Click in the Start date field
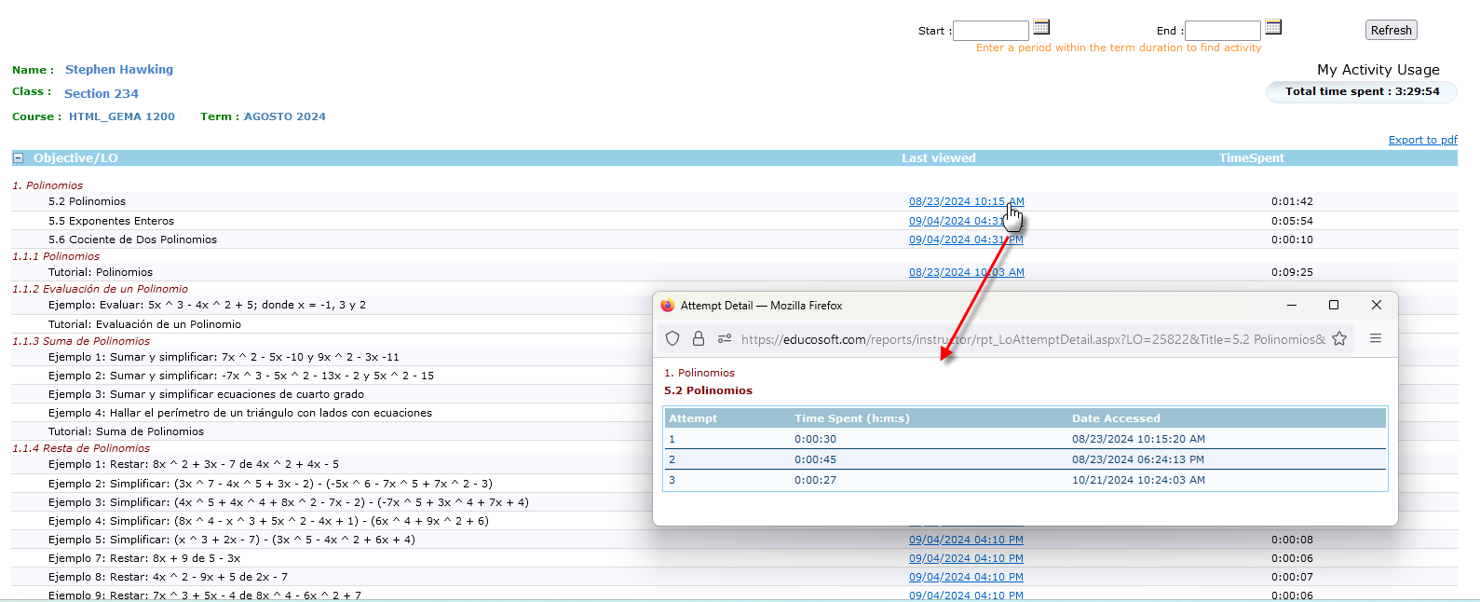This screenshot has width=1480, height=602. click(990, 31)
